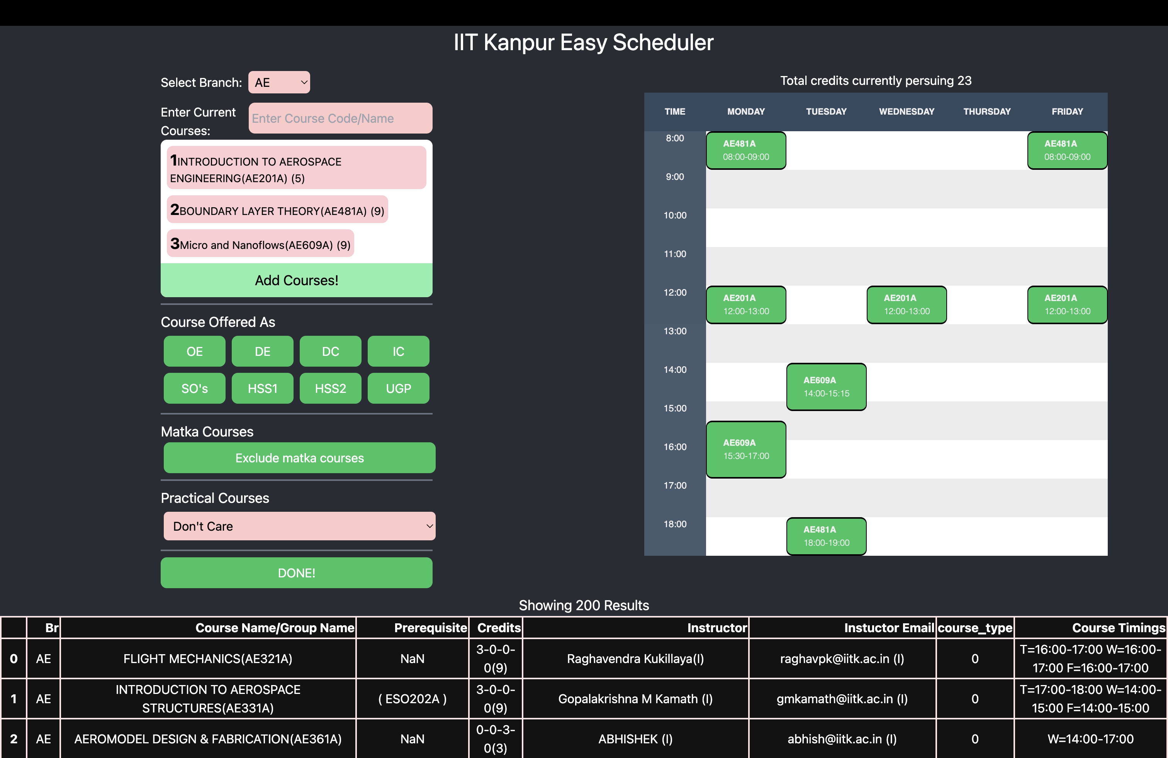This screenshot has height=758, width=1168.
Task: Select the FLIGHT MECHANICS(AE321A) course cell
Action: coord(208,658)
